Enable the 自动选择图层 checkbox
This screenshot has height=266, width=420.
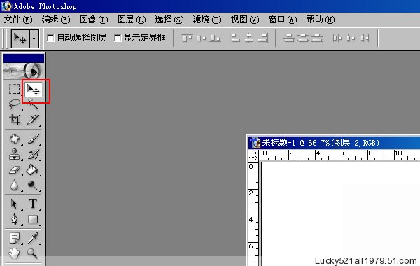pyautogui.click(x=50, y=38)
